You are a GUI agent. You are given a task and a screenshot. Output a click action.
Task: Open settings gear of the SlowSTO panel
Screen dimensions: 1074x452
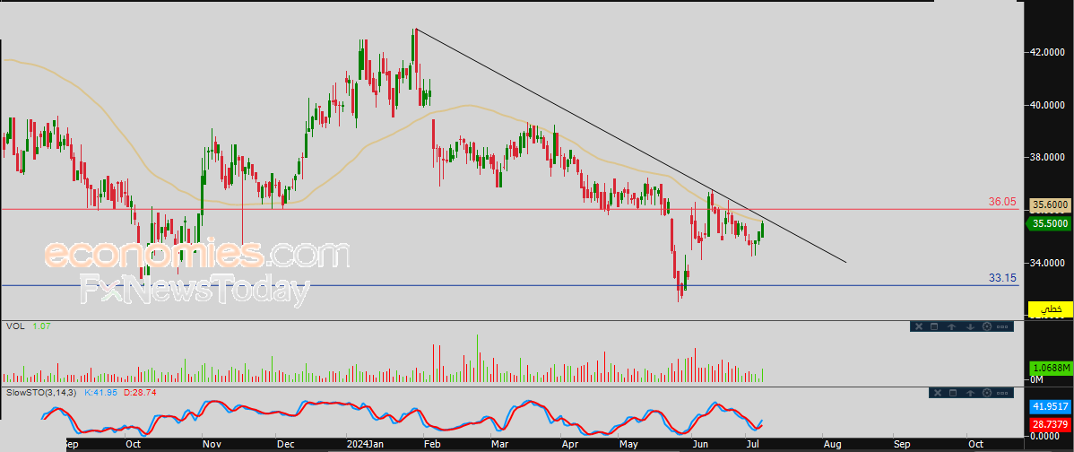pyautogui.click(x=987, y=393)
